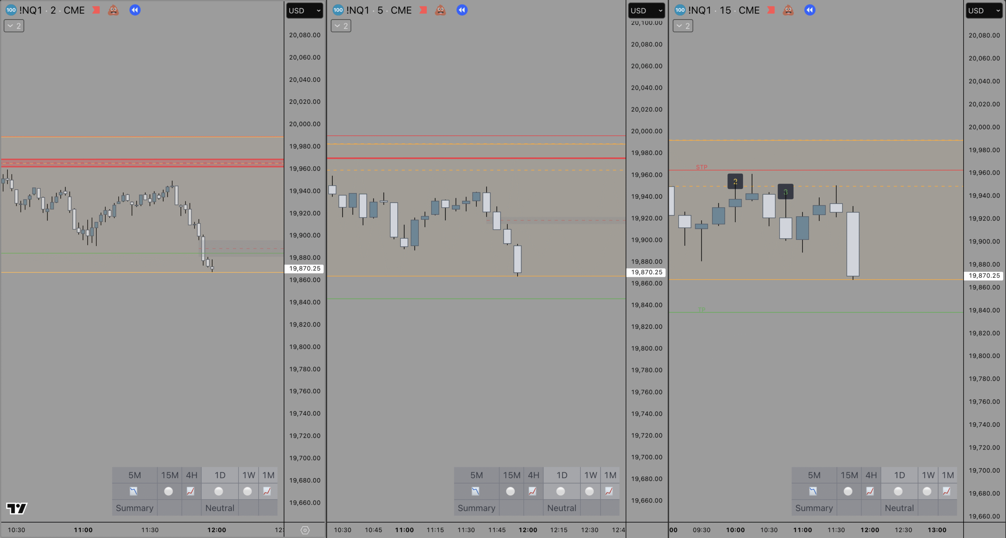Open chart settings gear below left price scale
Viewport: 1006px width, 538px height.
305,530
